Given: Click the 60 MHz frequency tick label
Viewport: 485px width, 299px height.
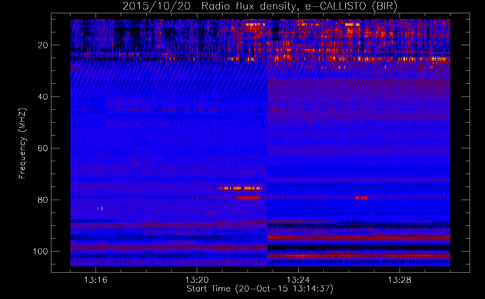Looking at the screenshot, I should point(43,148).
